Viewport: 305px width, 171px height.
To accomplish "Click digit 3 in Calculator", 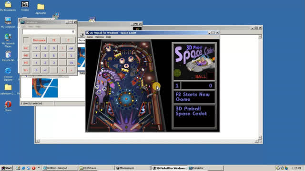I will 54,63.
